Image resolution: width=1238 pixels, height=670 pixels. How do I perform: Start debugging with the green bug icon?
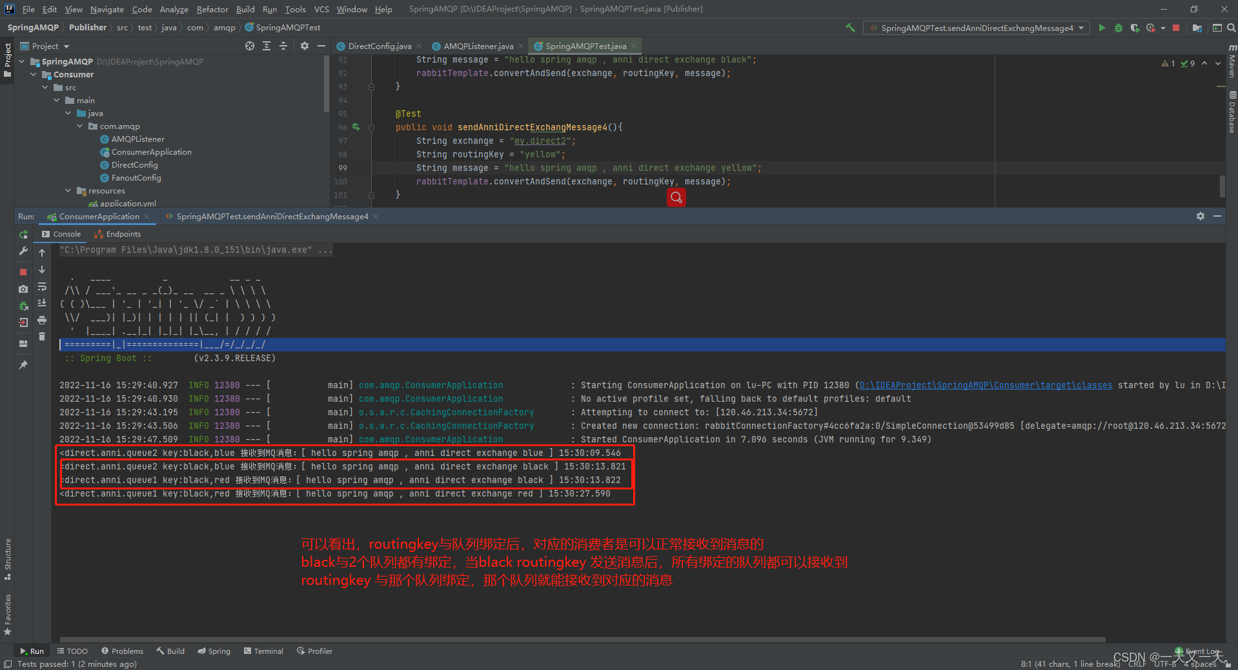(1119, 28)
